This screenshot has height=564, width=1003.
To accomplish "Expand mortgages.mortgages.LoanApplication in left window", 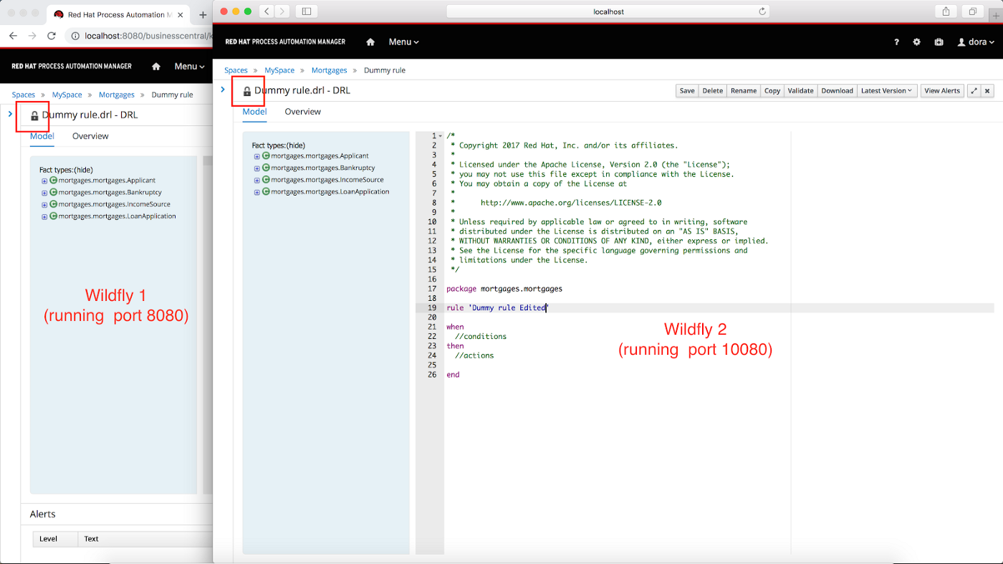I will point(44,216).
